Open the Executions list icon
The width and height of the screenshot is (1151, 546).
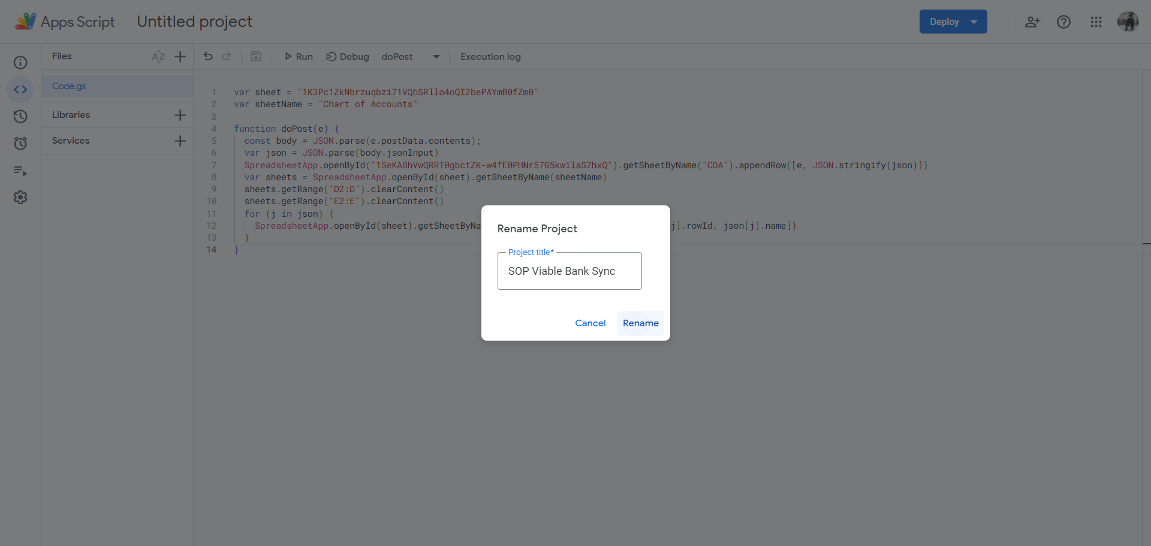click(x=20, y=171)
